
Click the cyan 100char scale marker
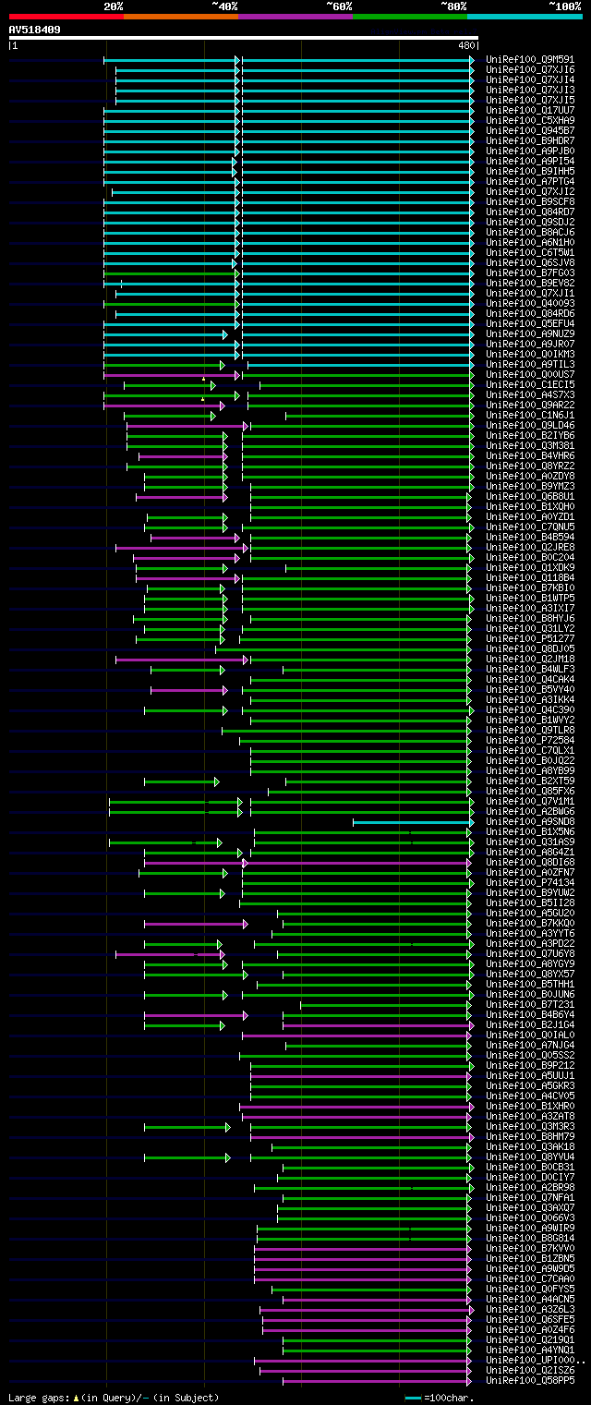pos(413,1398)
